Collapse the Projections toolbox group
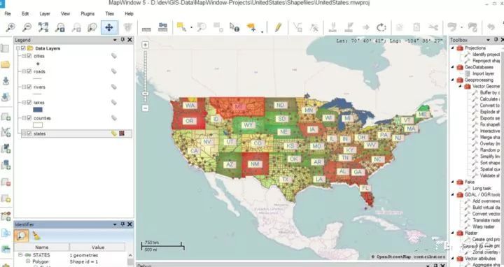The height and width of the screenshot is (267, 504). click(453, 48)
